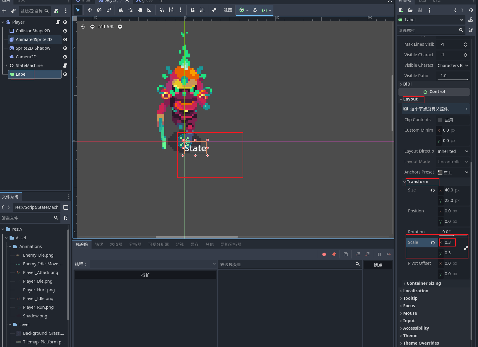Toggle visibility of Label node
This screenshot has width=478, height=347.
[x=65, y=74]
